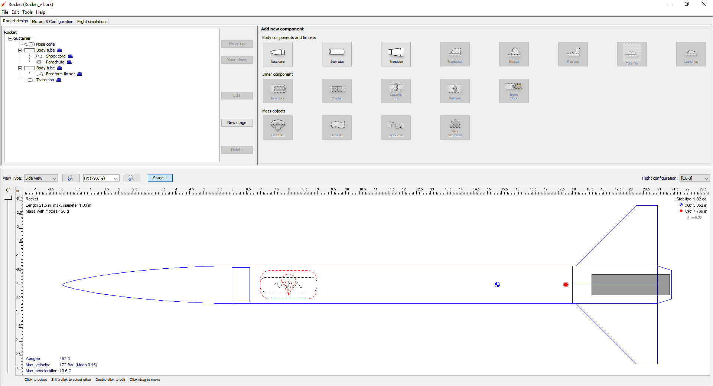
Task: Open the Tools menu
Action: (x=27, y=12)
